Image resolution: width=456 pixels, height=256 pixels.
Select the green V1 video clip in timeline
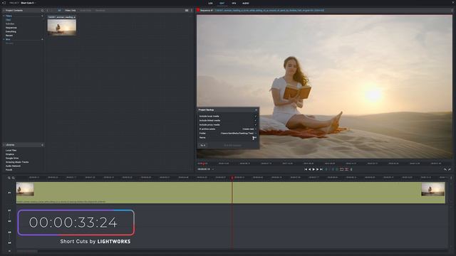click(231, 193)
